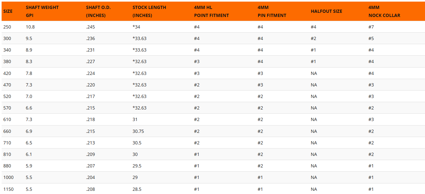Click the 4MM NOCK COLLAR header
Screen dimensions: 425x194
[384, 11]
